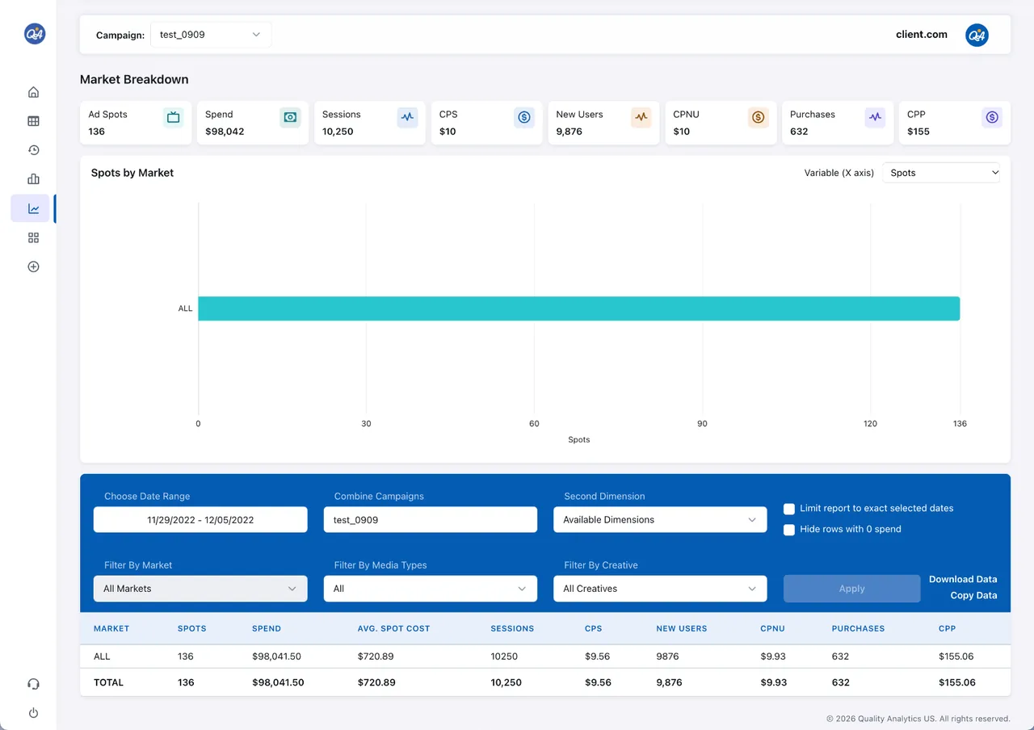Open the table grid icon in sidebar

point(33,121)
